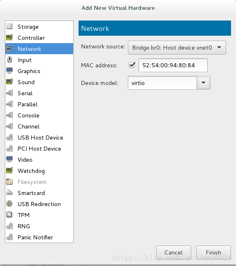Click the Input mouse icon
Image resolution: width=236 pixels, height=266 pixels.
10,60
